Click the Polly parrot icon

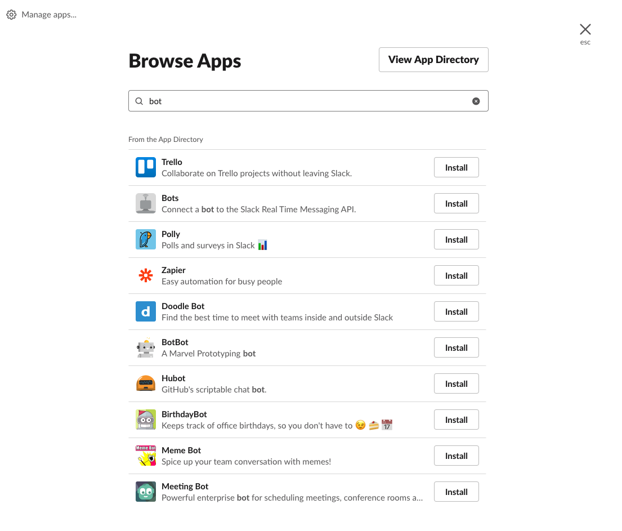point(146,239)
